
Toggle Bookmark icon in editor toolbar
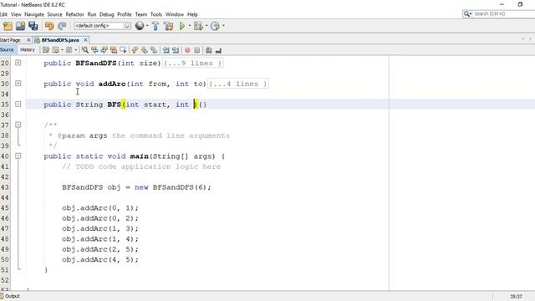pyautogui.click(x=154, y=50)
